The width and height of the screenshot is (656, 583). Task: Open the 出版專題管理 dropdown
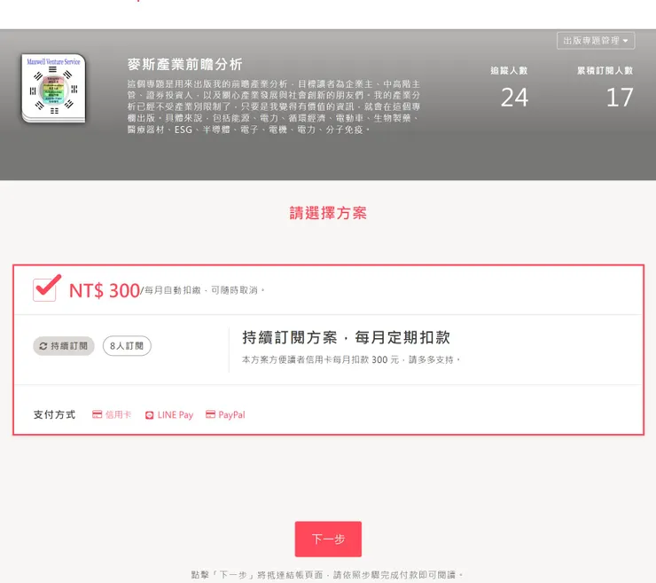click(596, 41)
